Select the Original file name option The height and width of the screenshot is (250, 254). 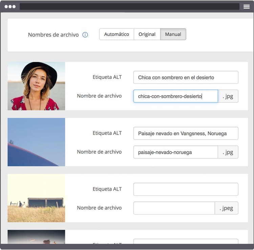[x=147, y=34]
